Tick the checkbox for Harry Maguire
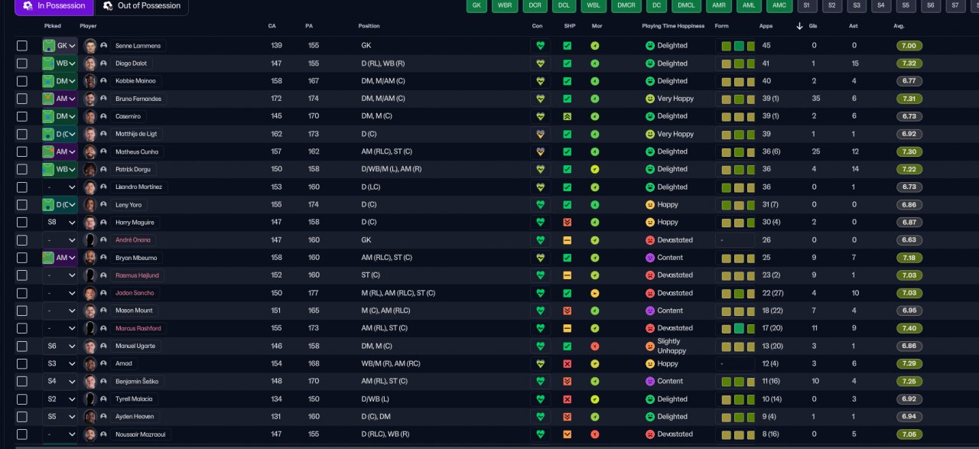Viewport: 979px width, 449px height. click(x=22, y=223)
